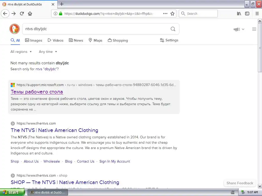Open the SHOP — The NTVS result
The width and height of the screenshot is (262, 196).
[x=65, y=182]
